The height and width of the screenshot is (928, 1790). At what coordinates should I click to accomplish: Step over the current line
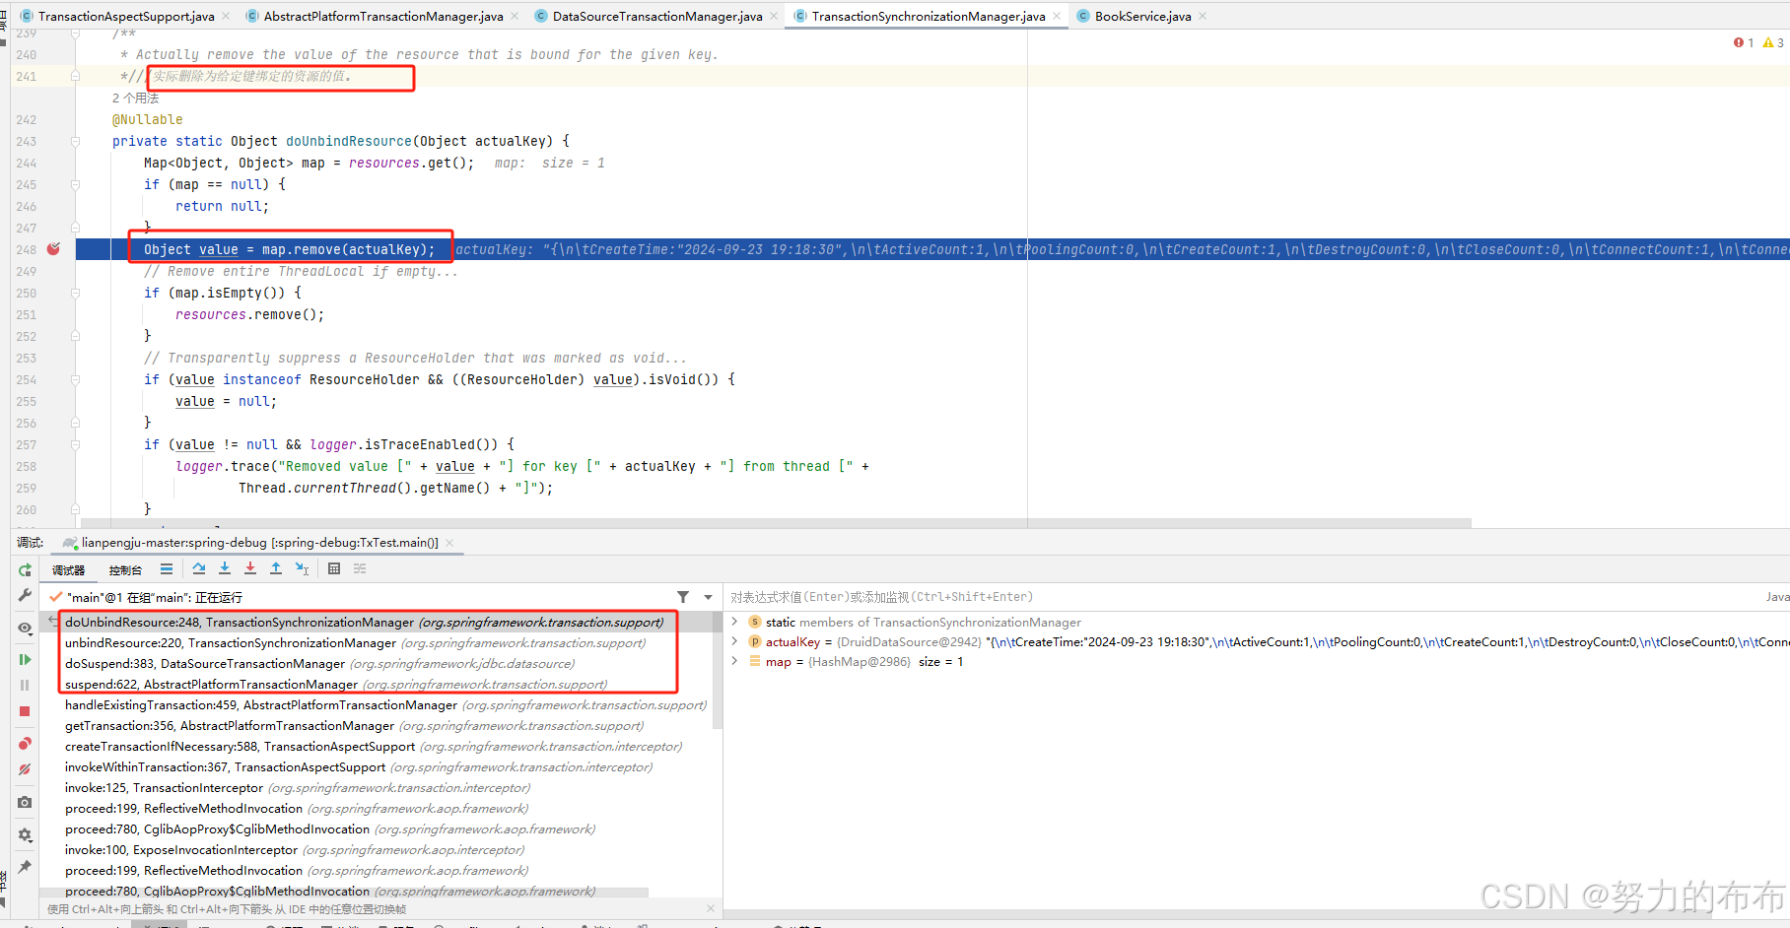click(199, 569)
